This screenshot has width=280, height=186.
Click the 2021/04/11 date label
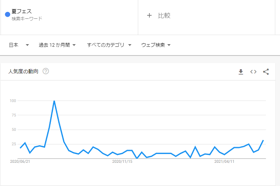pyautogui.click(x=224, y=161)
